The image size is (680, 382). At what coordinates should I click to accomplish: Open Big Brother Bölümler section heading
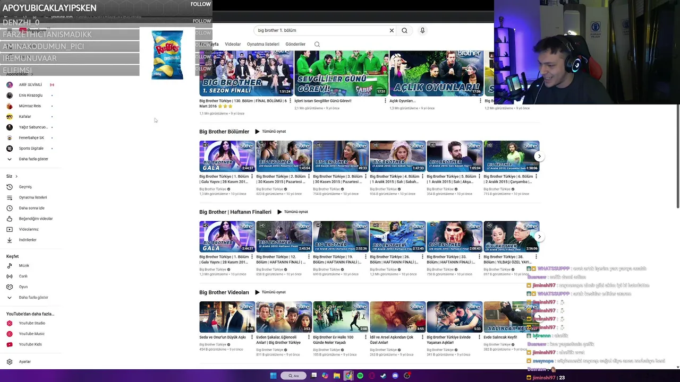point(224,132)
